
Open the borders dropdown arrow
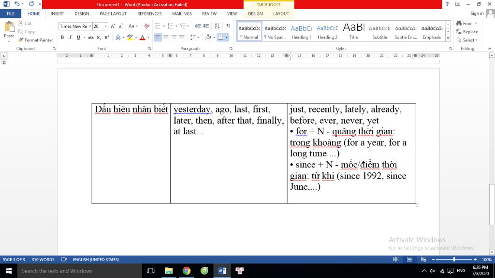coord(227,37)
